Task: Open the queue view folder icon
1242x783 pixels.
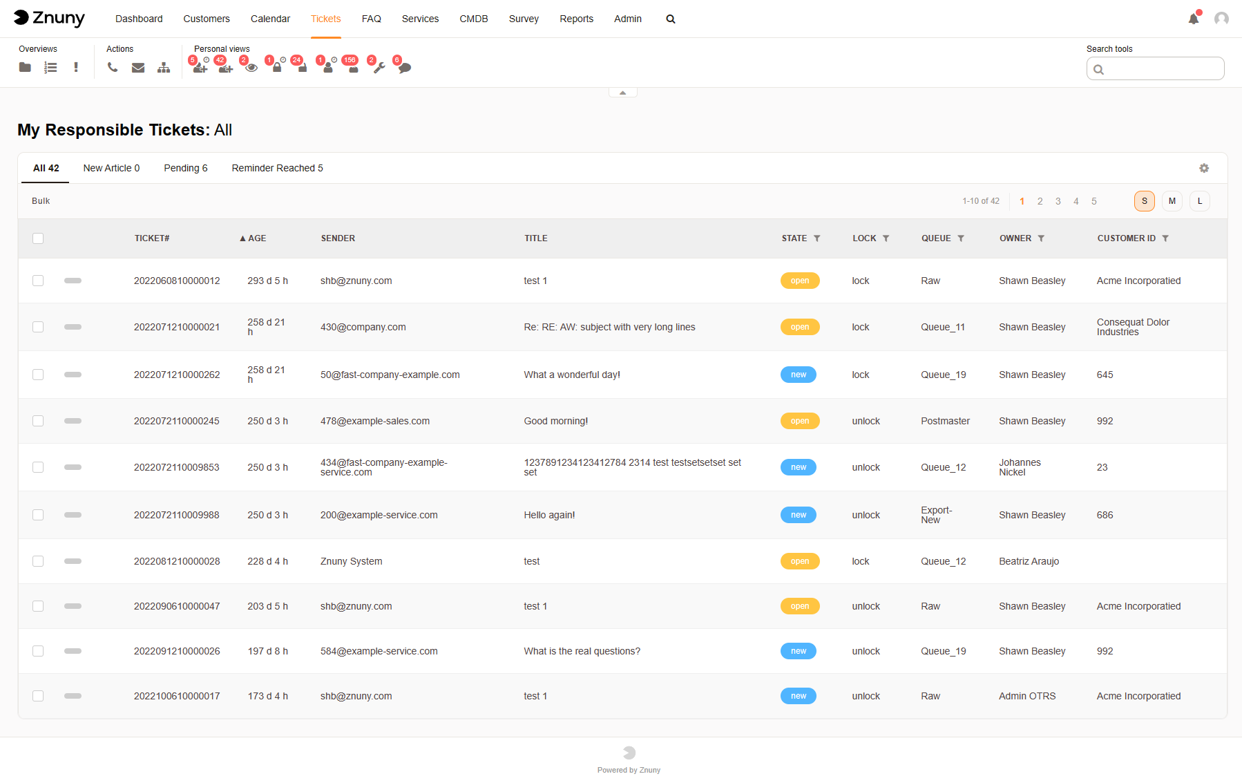Action: [x=25, y=67]
